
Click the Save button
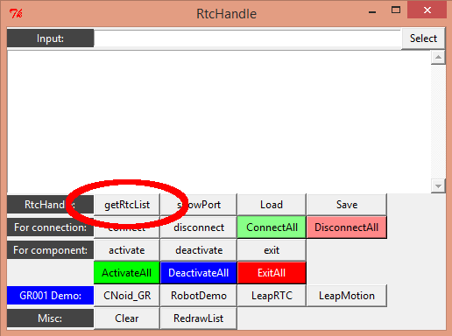tap(347, 205)
